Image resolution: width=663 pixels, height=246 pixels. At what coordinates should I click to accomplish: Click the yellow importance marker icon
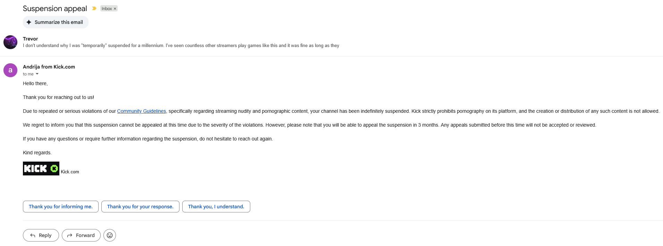point(94,8)
